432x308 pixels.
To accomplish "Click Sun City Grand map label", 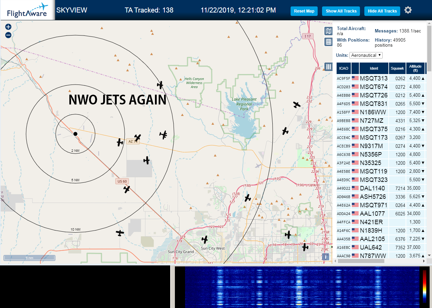I will point(181,252).
